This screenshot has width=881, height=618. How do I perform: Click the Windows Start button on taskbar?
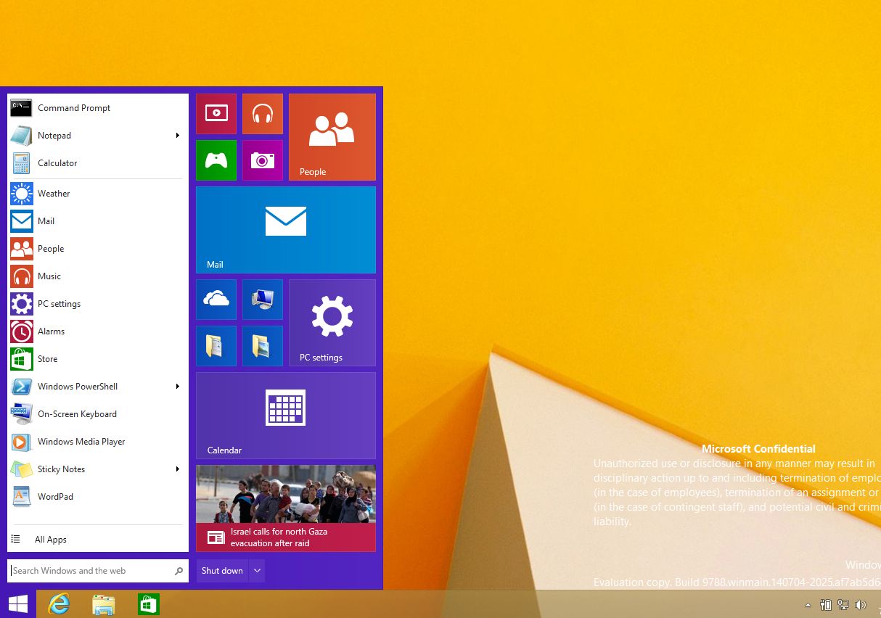pos(18,604)
